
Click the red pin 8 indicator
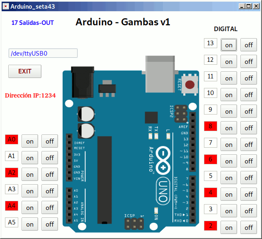pos(211,126)
